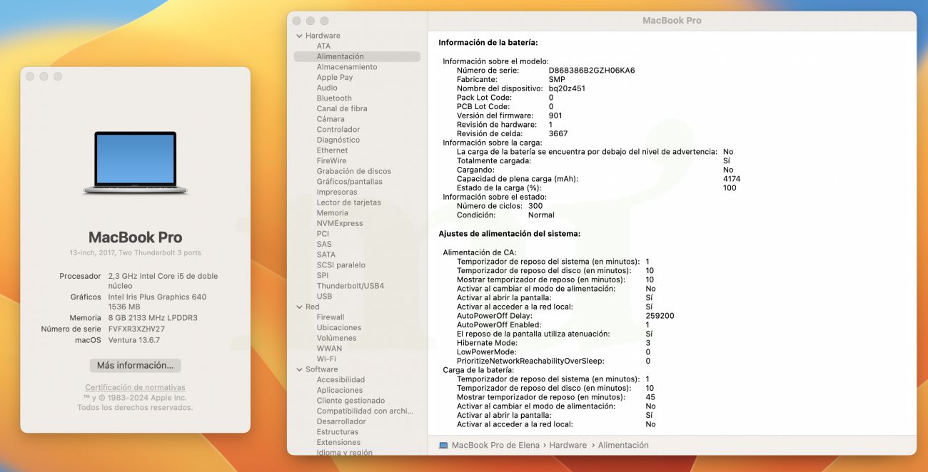Select Alimentación in the sidebar
Image resolution: width=928 pixels, height=472 pixels.
pyautogui.click(x=357, y=56)
